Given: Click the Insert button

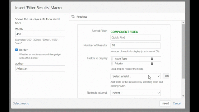Looking at the screenshot, I should click(x=165, y=103).
